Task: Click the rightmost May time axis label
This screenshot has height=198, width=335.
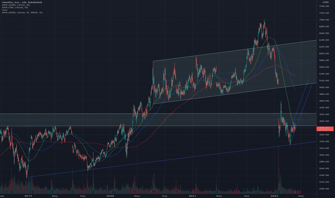Action: [x=301, y=196]
